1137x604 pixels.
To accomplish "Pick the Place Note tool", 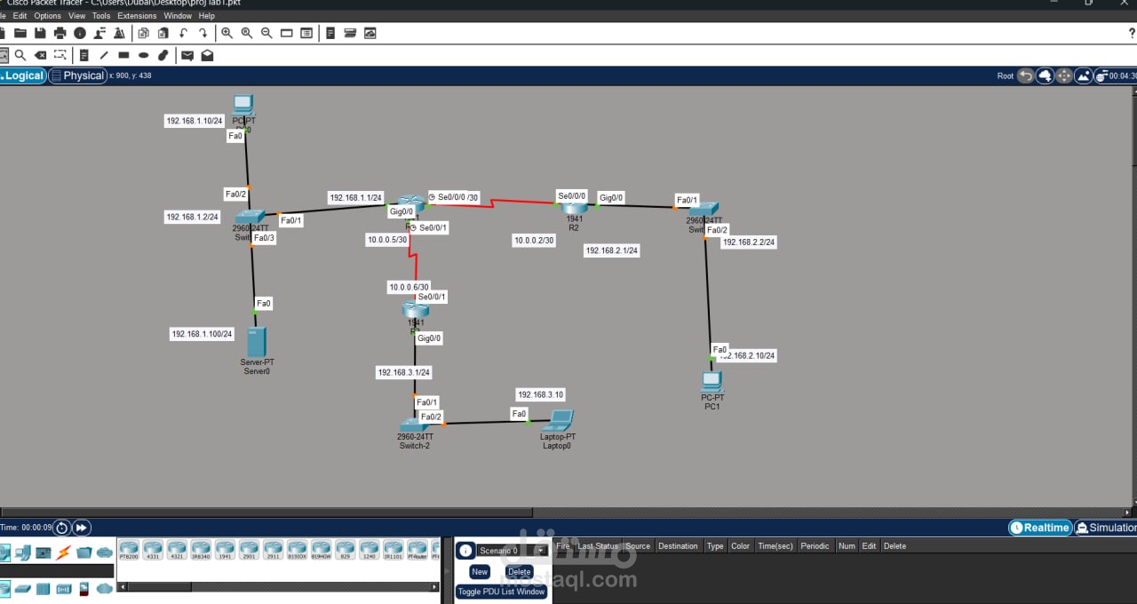I will coord(83,55).
